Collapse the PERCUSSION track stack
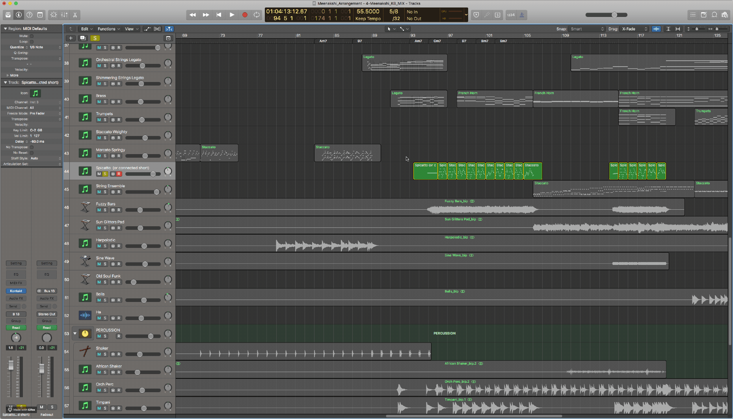The image size is (733, 419). click(x=75, y=333)
